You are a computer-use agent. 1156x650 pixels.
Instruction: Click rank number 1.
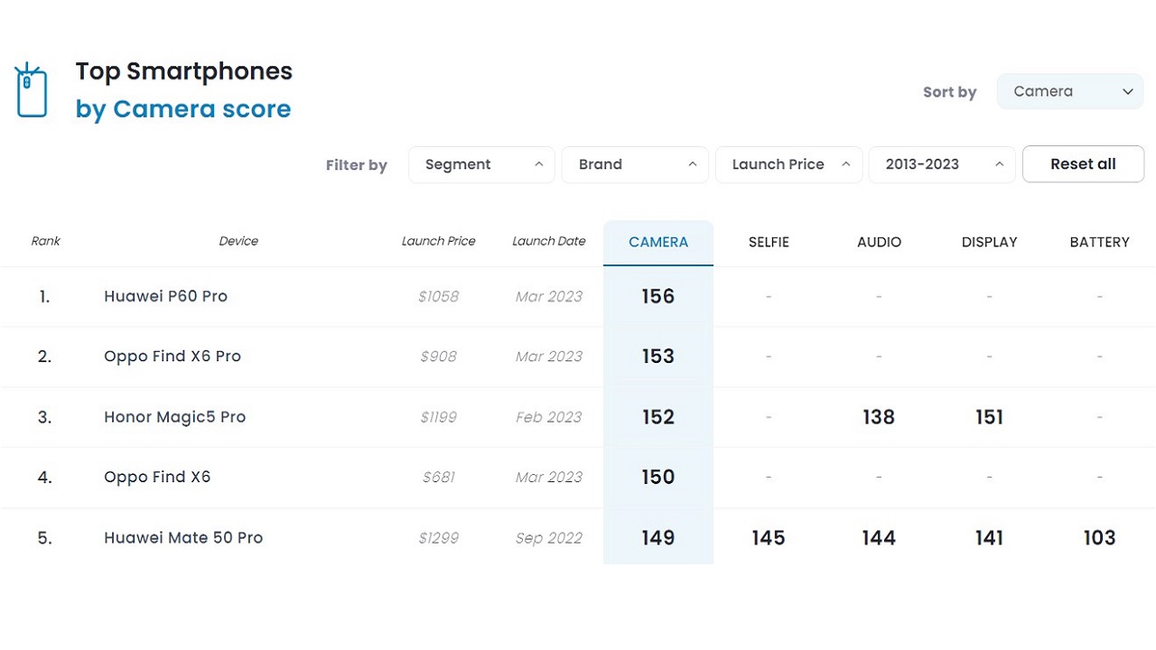click(x=44, y=296)
